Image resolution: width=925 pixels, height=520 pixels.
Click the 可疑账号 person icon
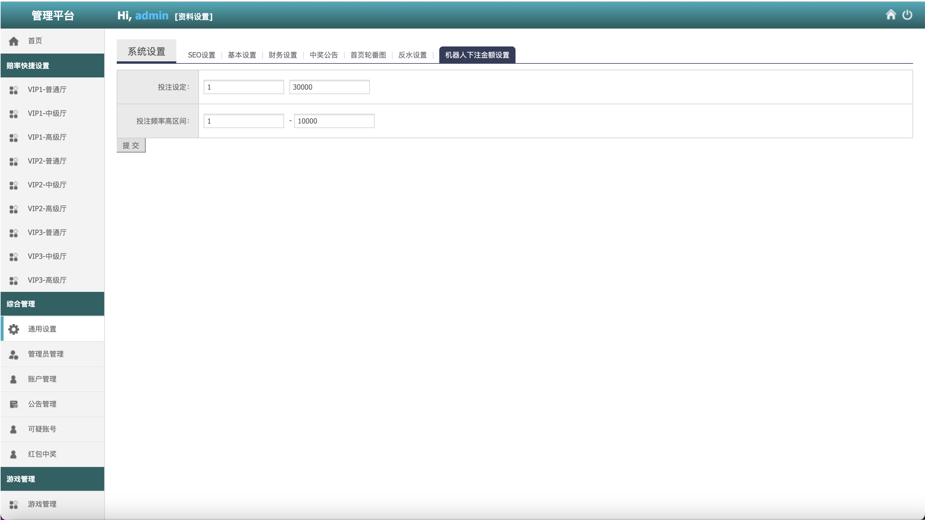coord(14,429)
